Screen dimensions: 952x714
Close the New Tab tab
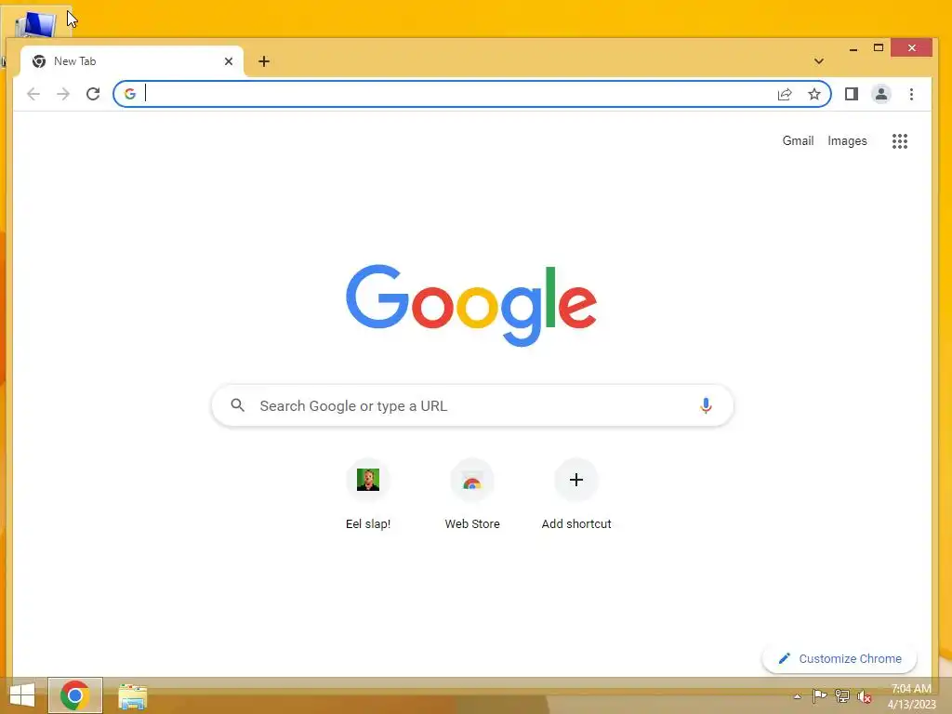pyautogui.click(x=229, y=61)
